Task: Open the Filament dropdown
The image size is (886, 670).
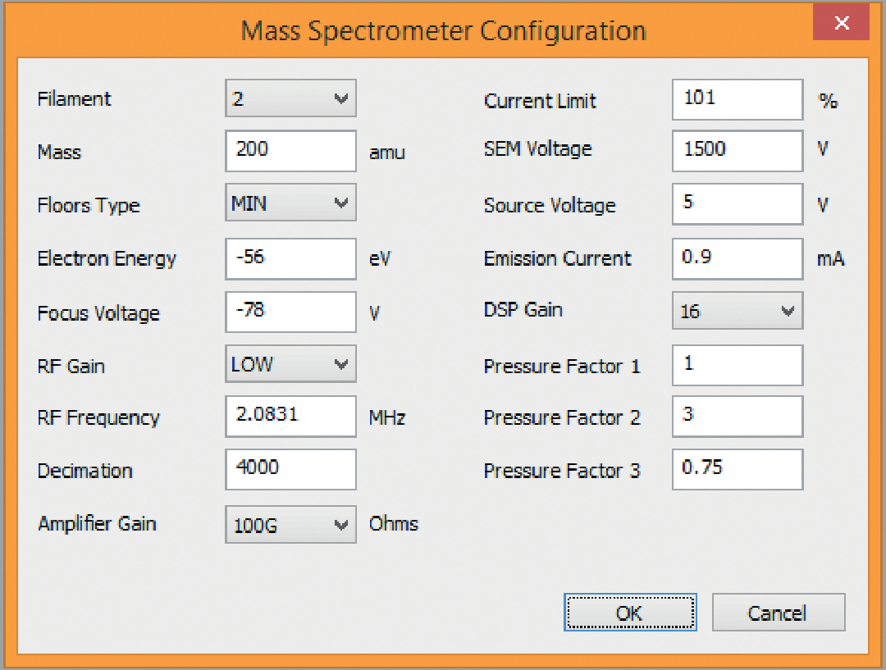Action: point(290,99)
